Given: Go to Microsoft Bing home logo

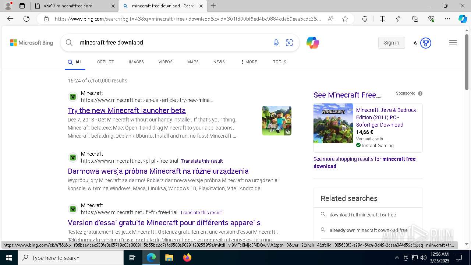Looking at the screenshot, I should (x=32, y=43).
